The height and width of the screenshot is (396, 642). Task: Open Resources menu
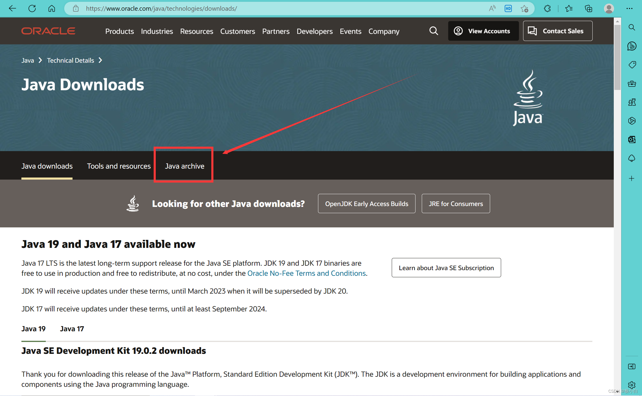[x=196, y=31]
